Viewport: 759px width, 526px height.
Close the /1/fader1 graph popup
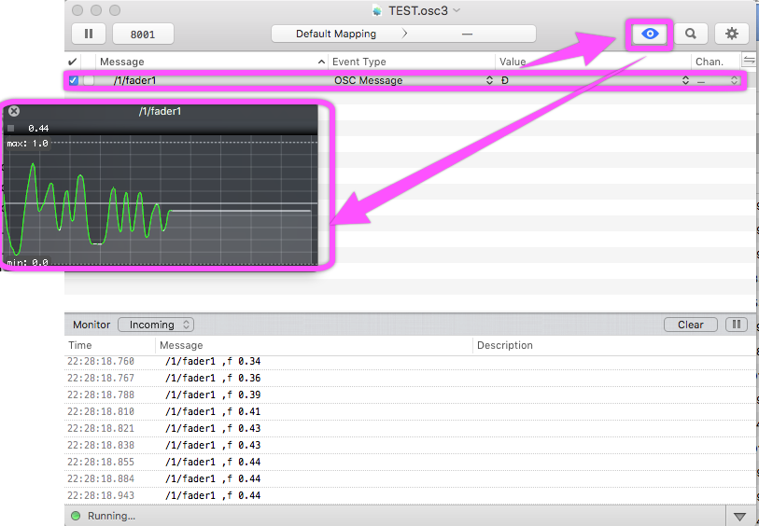tap(14, 111)
